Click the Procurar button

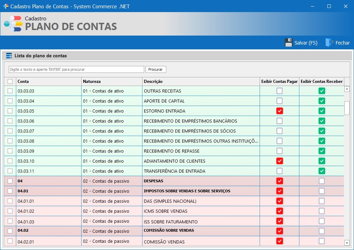coord(156,69)
